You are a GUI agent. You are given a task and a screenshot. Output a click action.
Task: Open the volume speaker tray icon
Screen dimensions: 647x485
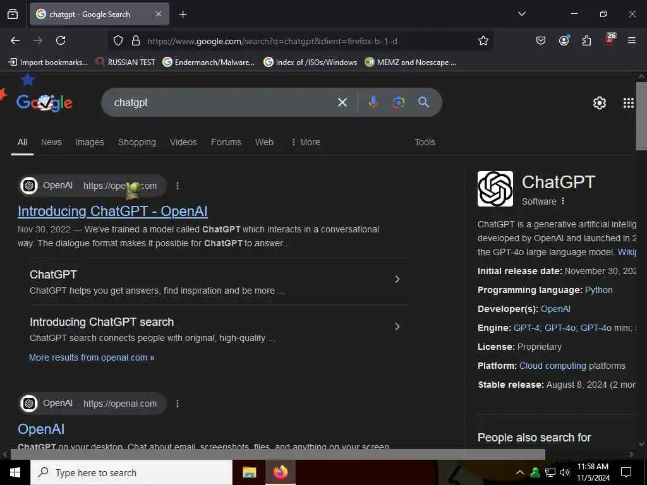(565, 472)
